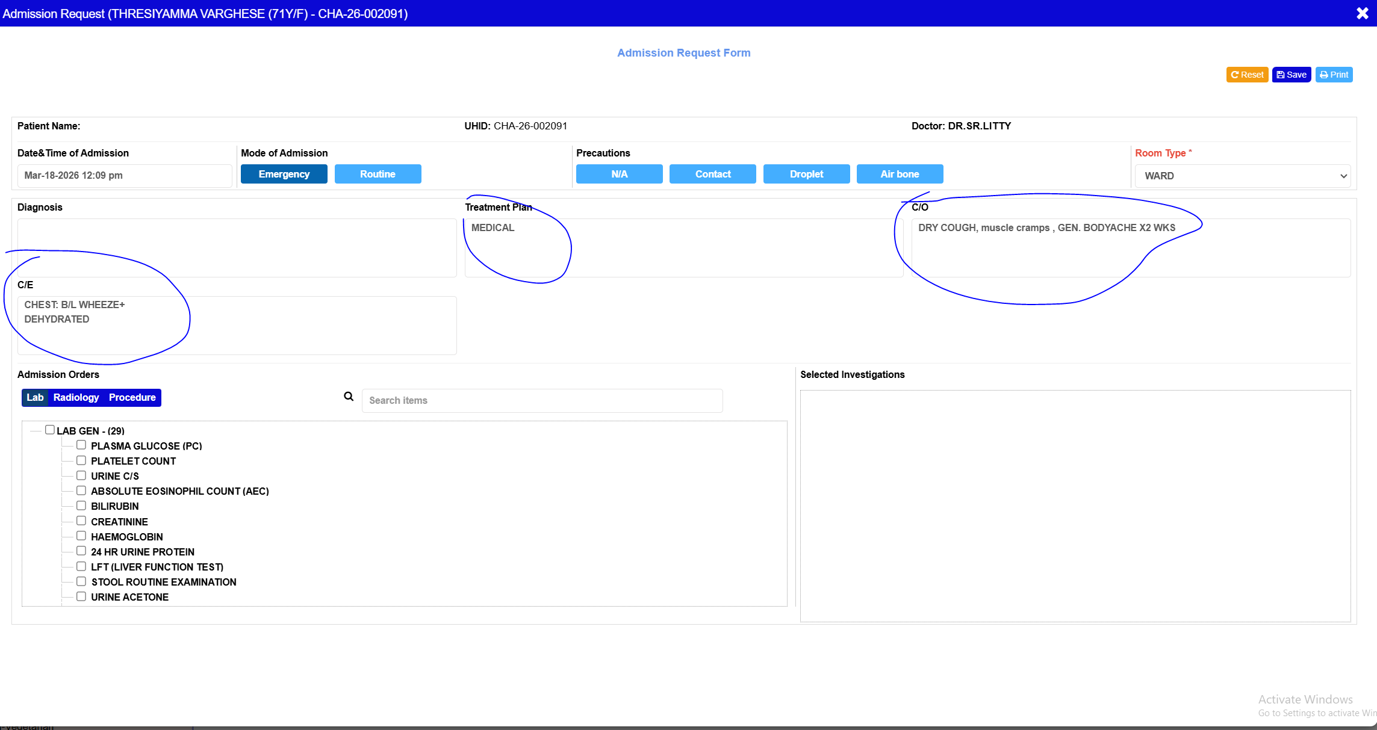Close the Admission Request dialog
1377x730 pixels.
coord(1362,13)
